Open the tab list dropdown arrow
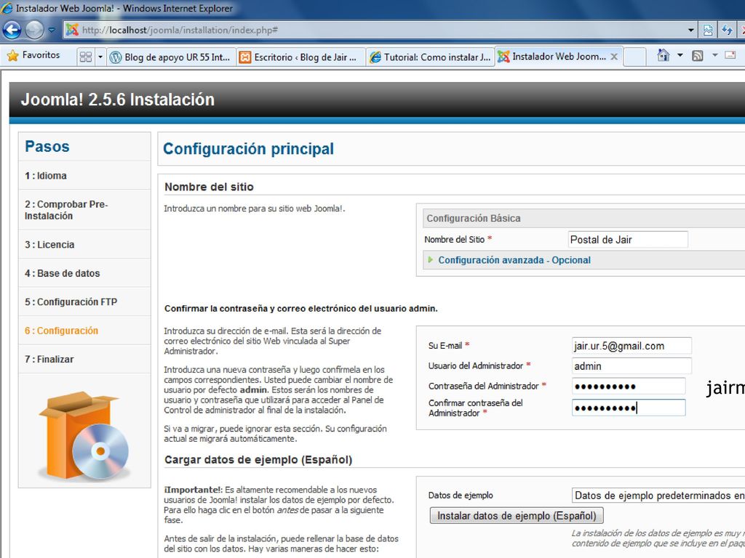 [x=100, y=57]
